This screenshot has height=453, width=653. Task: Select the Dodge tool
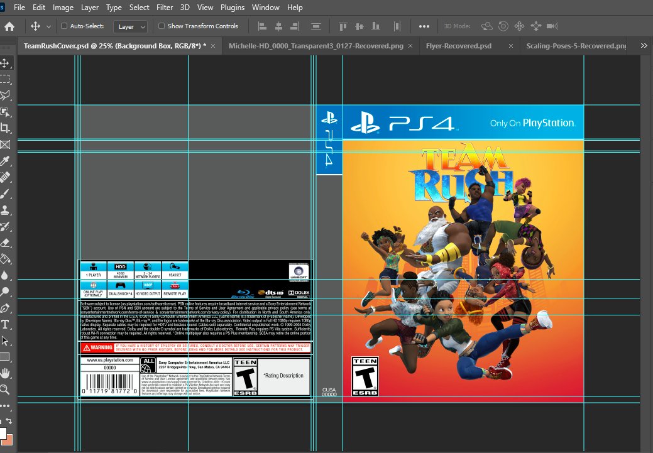[x=5, y=292]
